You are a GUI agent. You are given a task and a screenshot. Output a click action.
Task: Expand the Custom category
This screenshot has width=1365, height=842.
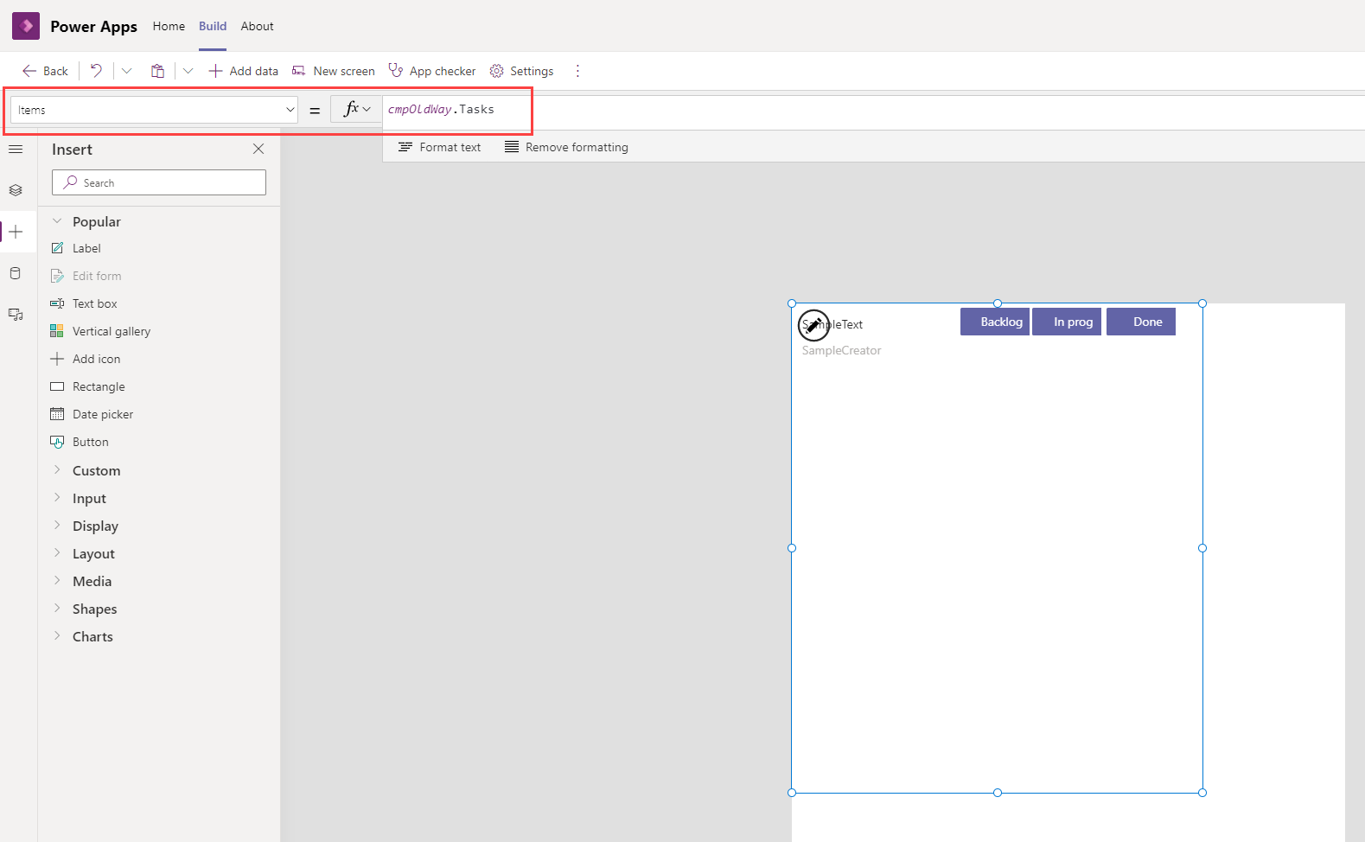tap(96, 470)
